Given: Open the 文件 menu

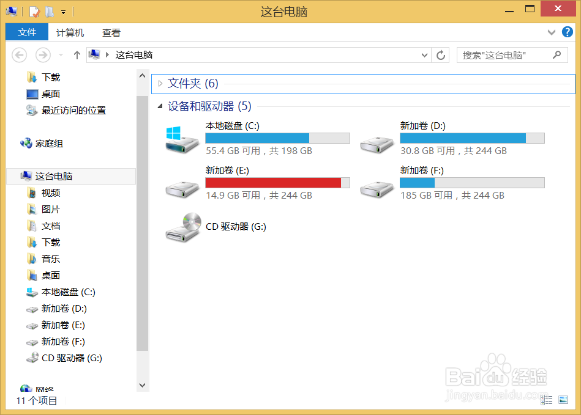Looking at the screenshot, I should click(x=26, y=32).
